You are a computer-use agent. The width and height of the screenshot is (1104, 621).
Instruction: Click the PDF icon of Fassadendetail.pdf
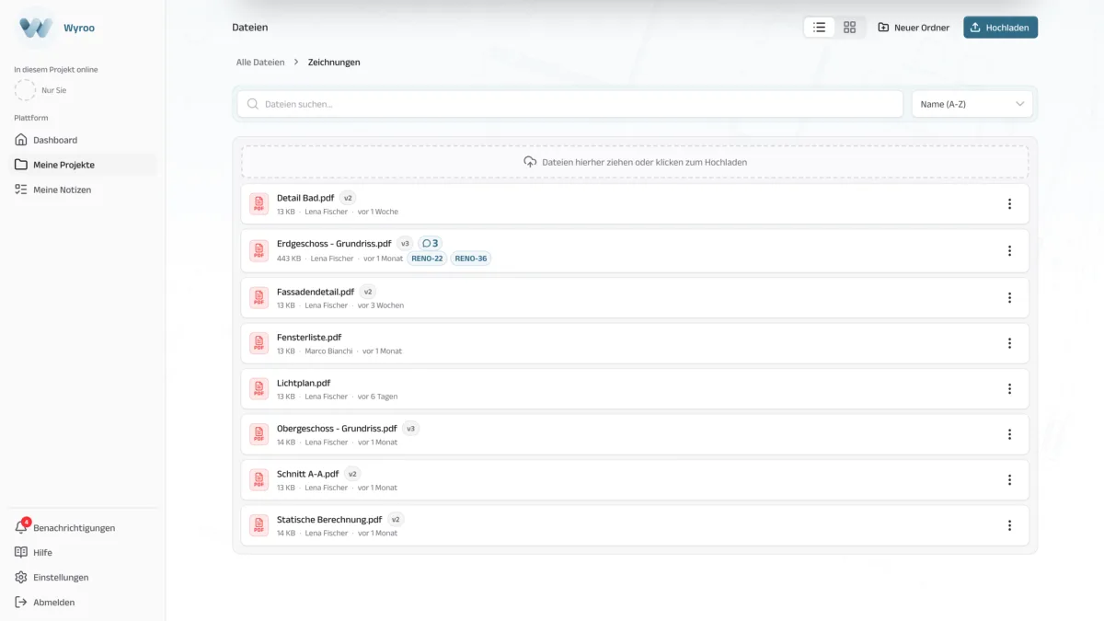coord(259,298)
